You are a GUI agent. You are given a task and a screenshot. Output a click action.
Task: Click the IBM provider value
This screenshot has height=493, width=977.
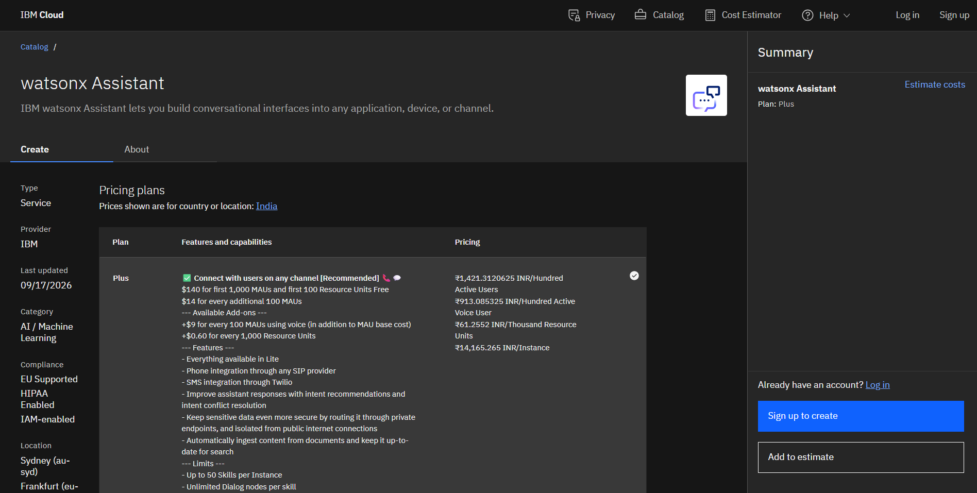tap(29, 244)
